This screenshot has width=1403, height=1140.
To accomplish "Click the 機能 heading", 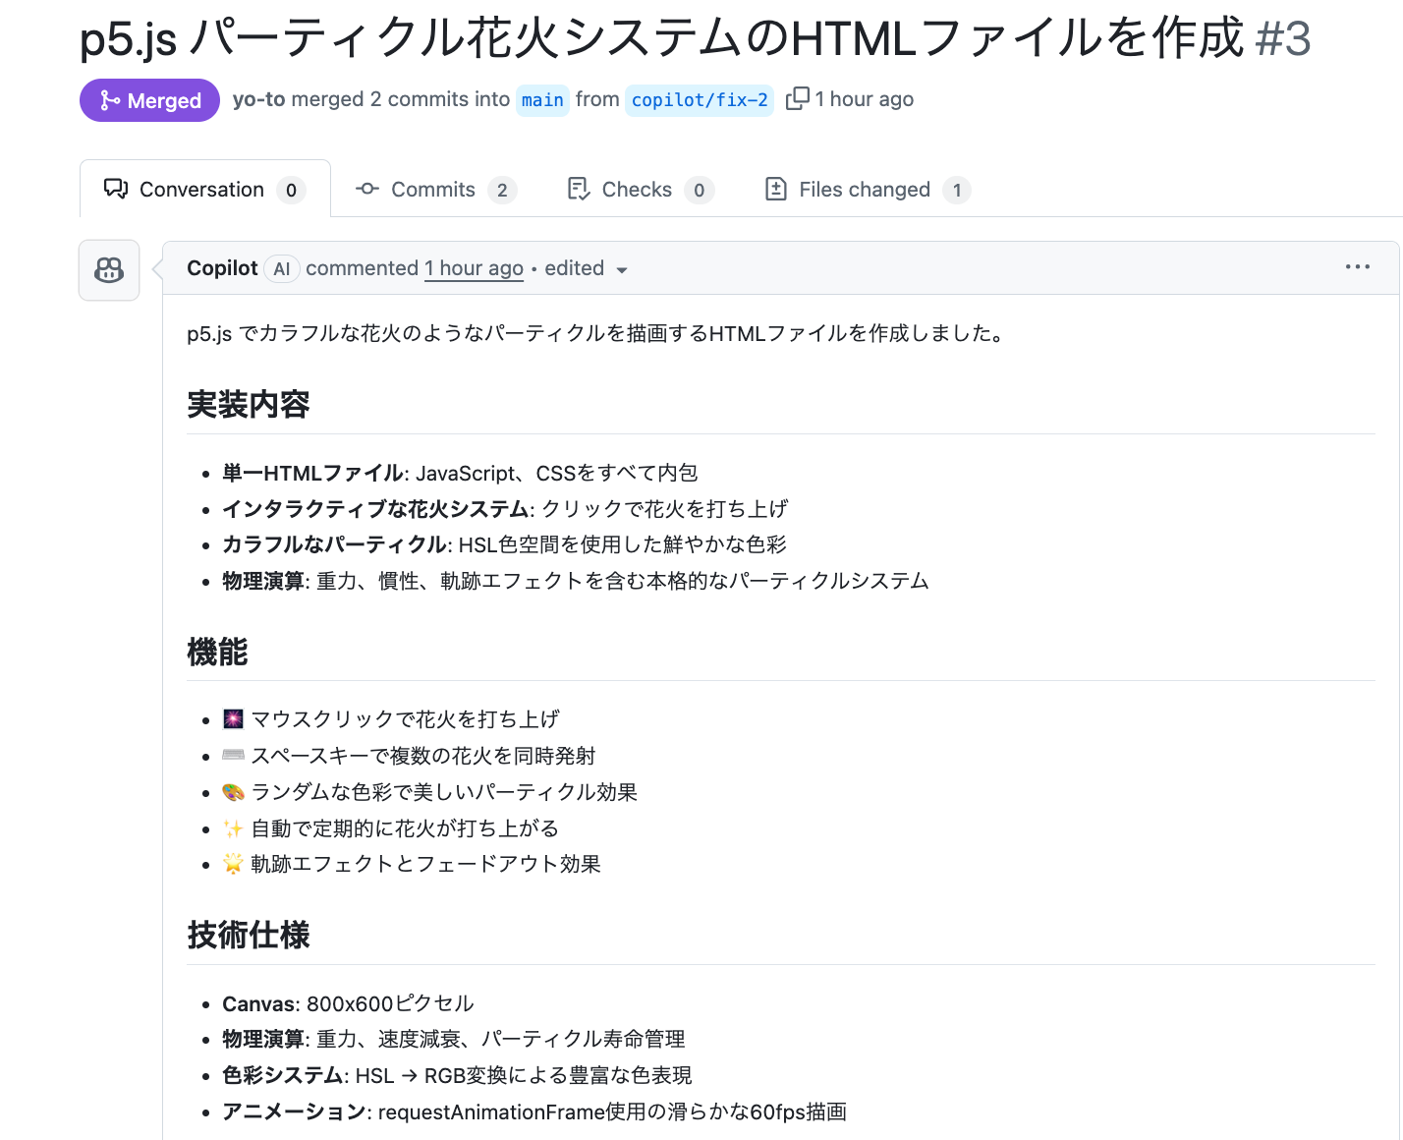I will (217, 652).
